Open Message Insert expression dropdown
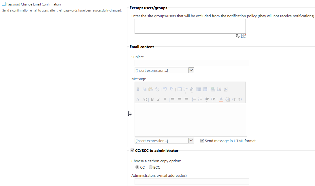This screenshot has width=315, height=186. coord(191,141)
